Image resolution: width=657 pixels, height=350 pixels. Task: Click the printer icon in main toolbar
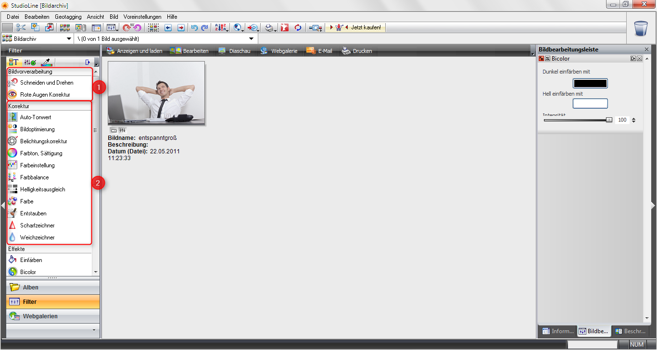point(270,27)
